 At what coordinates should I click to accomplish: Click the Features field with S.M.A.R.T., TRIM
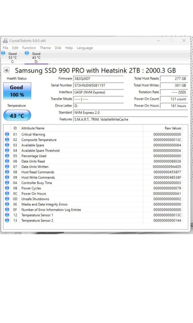130,119
